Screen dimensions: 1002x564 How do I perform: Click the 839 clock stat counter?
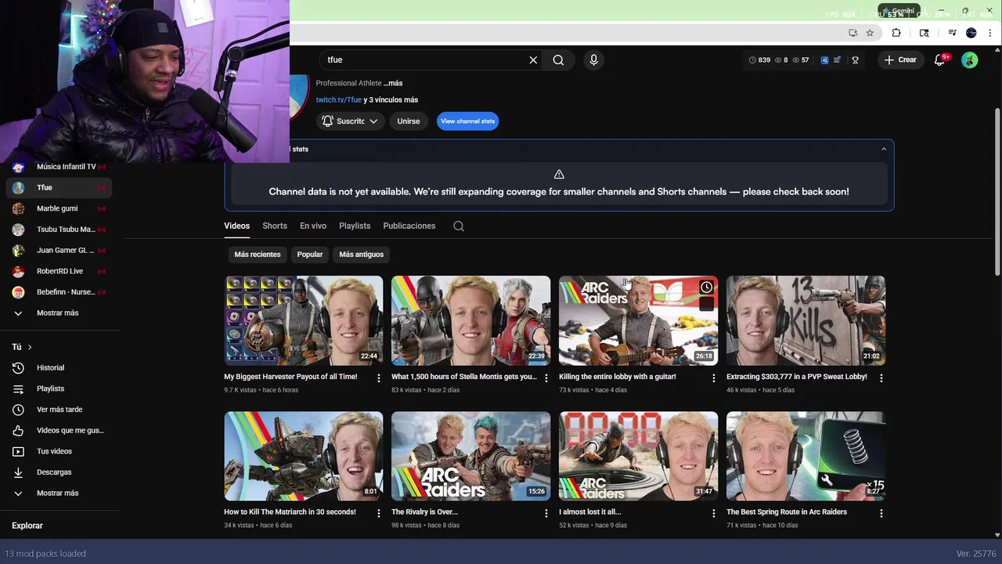[759, 60]
